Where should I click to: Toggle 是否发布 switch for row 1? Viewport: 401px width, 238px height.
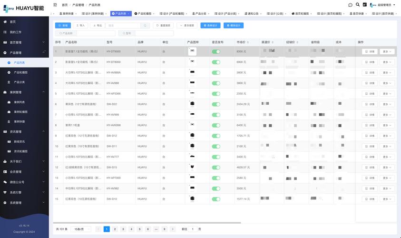216,51
